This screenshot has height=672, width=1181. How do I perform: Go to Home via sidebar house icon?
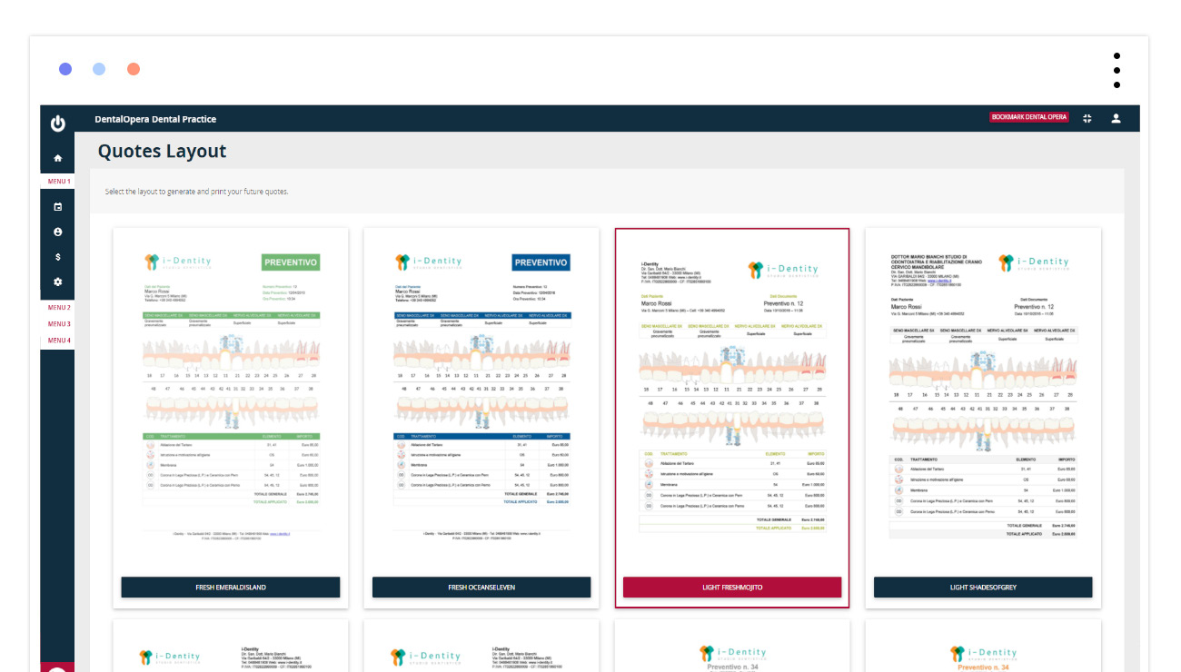click(58, 158)
